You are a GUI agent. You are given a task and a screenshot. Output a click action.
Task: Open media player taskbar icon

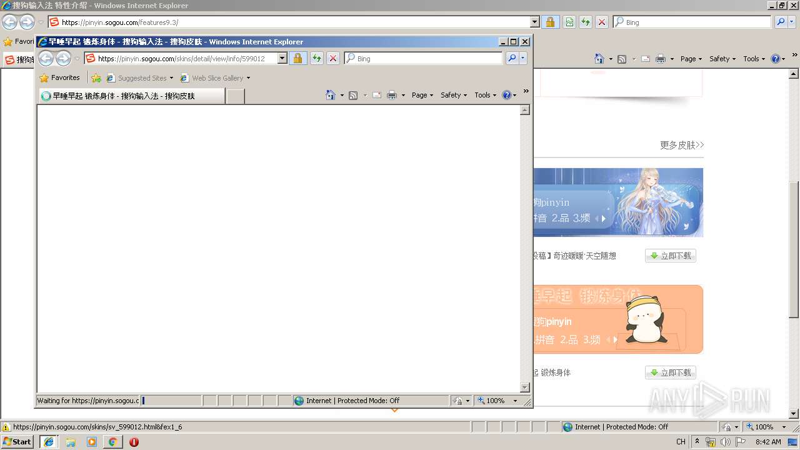tap(92, 442)
